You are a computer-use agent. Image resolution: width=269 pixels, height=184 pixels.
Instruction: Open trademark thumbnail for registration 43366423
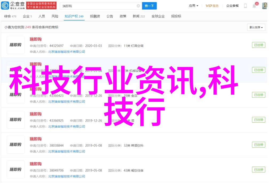pyautogui.click(x=15, y=95)
